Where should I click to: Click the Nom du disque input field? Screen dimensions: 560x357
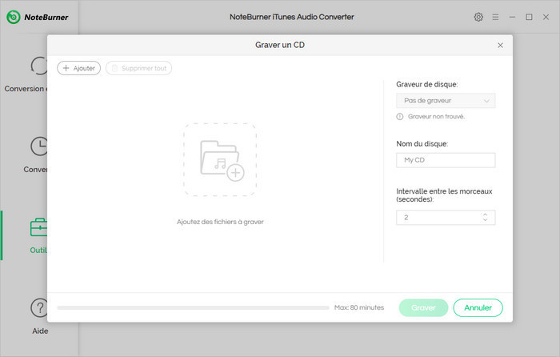[x=446, y=160]
